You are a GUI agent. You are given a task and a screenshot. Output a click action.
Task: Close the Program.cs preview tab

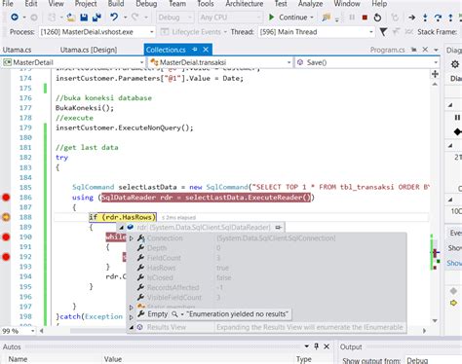pos(425,50)
